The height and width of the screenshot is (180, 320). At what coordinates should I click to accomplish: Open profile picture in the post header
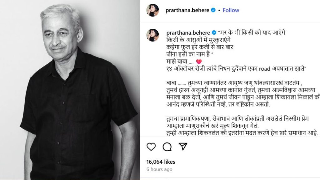pyautogui.click(x=152, y=10)
